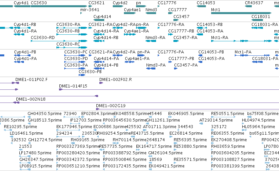Click EST label EK177946.5prime

click(x=74, y=127)
